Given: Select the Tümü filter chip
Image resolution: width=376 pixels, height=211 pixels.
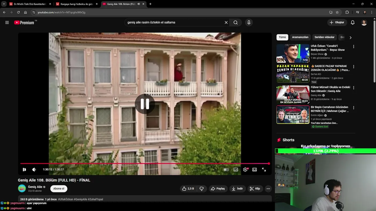Looking at the screenshot, I should pos(282,37).
